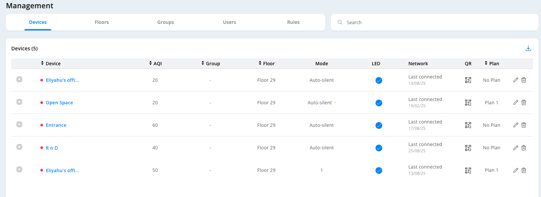Sort the table by Floor
This screenshot has height=197, width=541.
(x=266, y=64)
